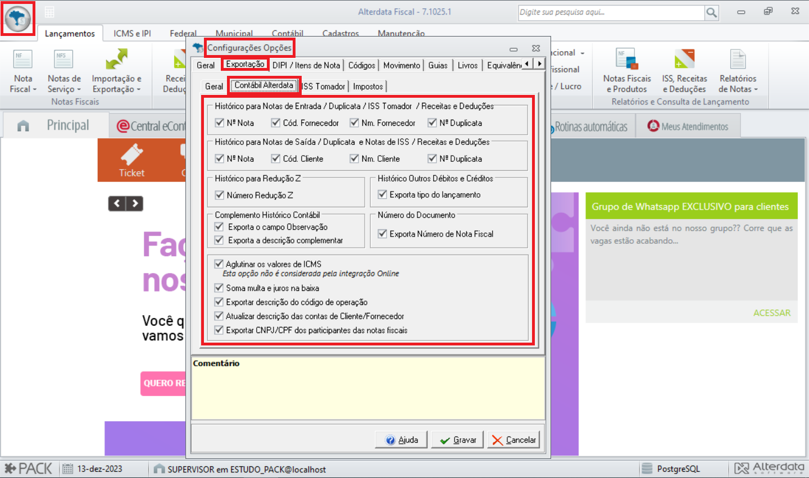Click the Cancelar button
Viewport: 809px width, 478px height.
coord(513,440)
